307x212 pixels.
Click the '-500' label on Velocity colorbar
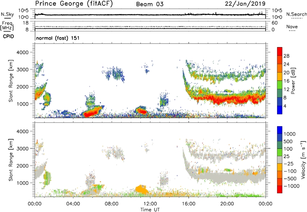pos(290,179)
